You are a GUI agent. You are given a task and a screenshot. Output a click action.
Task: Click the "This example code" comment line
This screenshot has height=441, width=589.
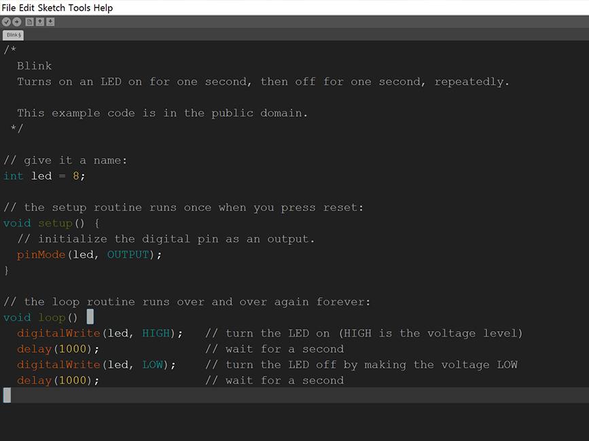[x=162, y=113]
